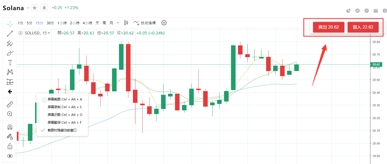Toggle magnet snap mode
The height and width of the screenshot is (164, 387).
(10, 127)
